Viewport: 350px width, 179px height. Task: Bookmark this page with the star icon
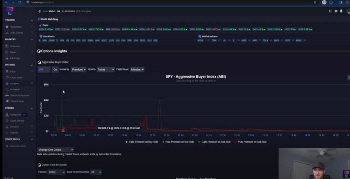pos(315,2)
